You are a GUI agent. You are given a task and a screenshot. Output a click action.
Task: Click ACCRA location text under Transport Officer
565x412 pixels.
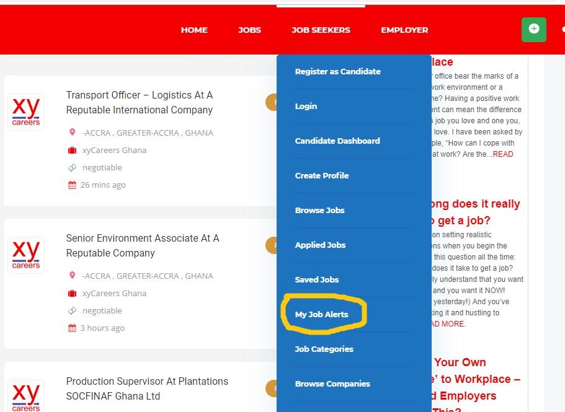pyautogui.click(x=148, y=133)
